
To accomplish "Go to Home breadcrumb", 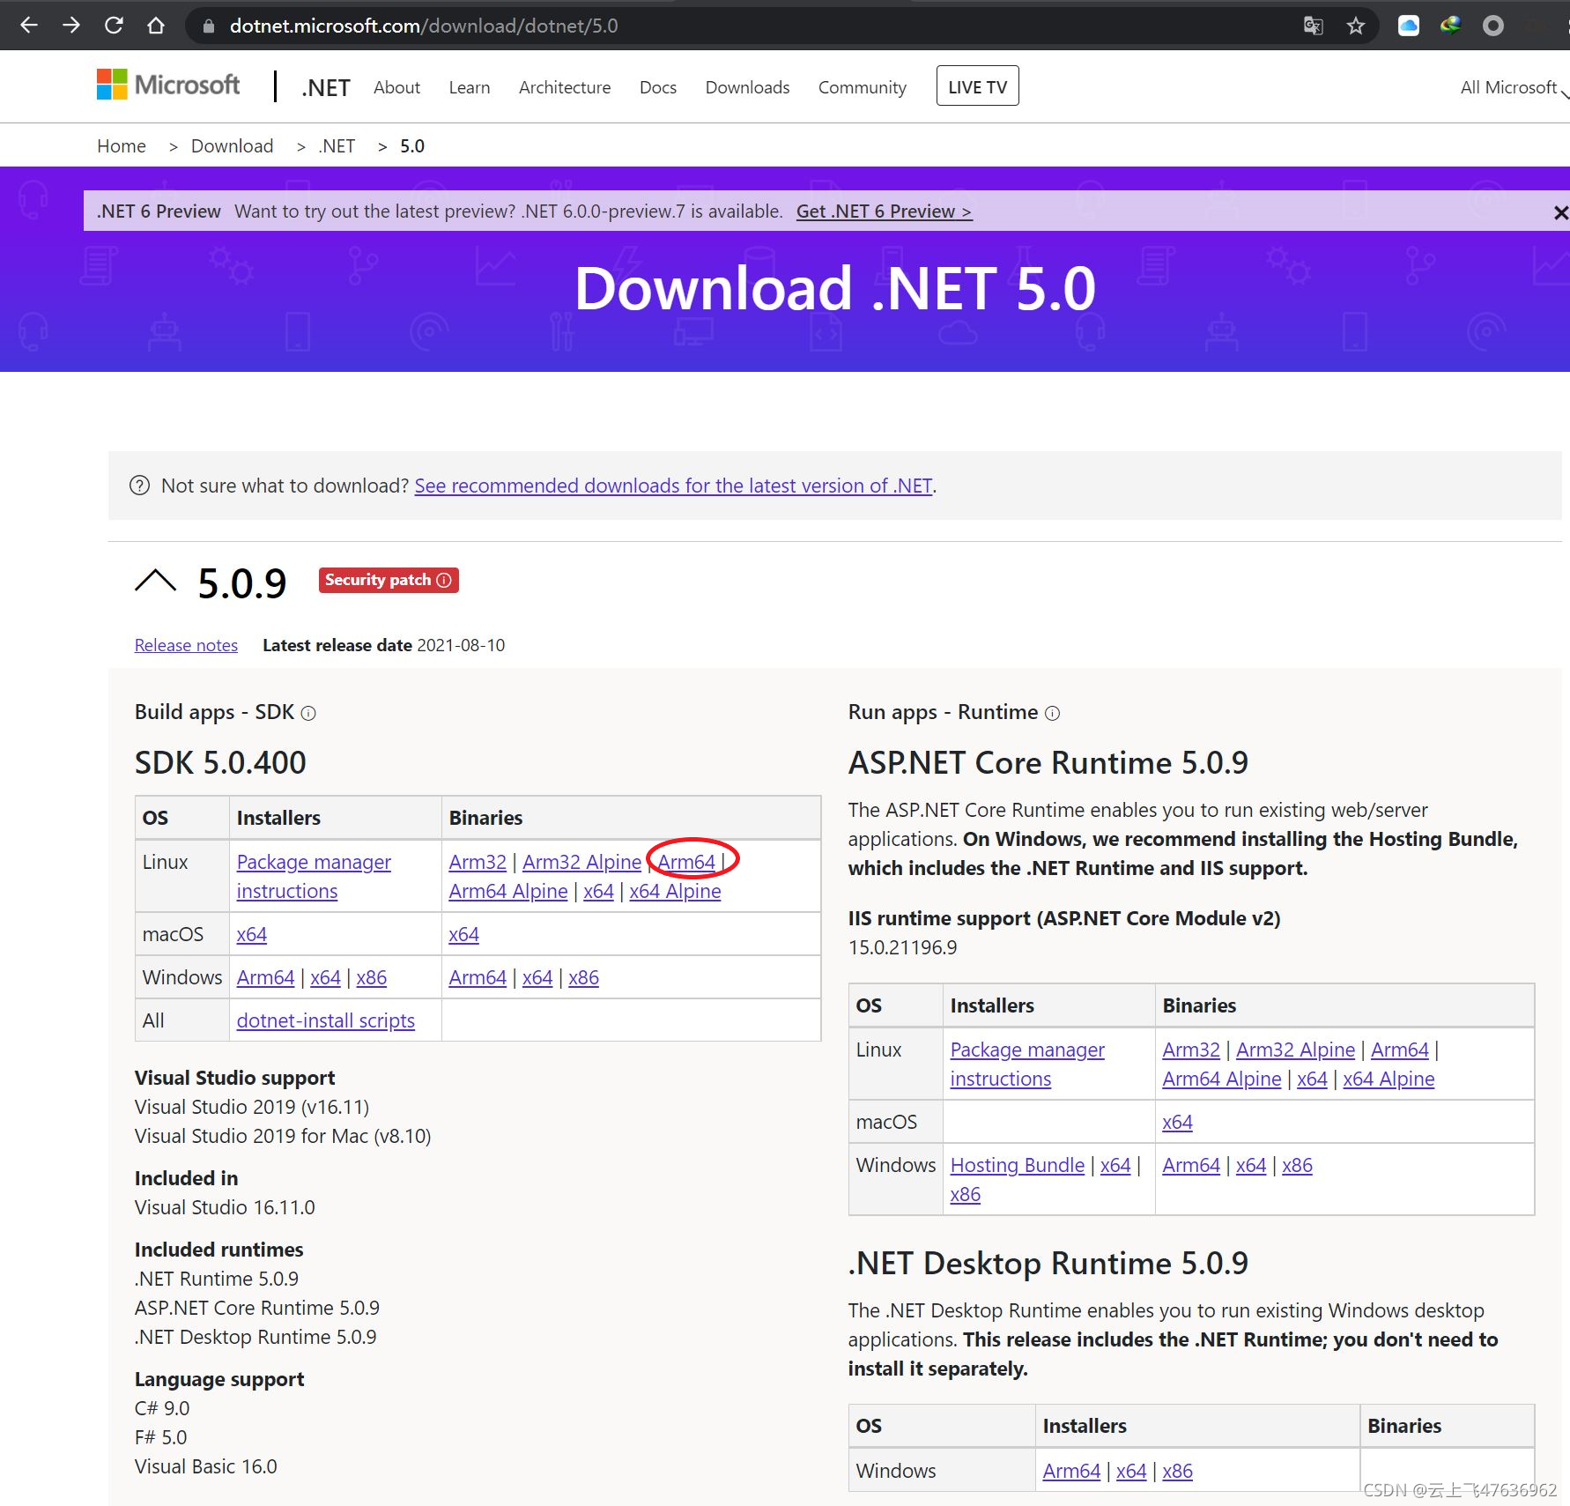I will 122,146.
